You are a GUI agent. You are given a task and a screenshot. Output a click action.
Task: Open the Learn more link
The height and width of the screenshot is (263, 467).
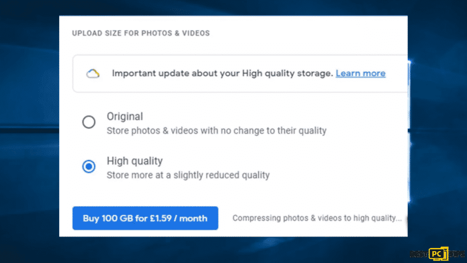click(361, 73)
